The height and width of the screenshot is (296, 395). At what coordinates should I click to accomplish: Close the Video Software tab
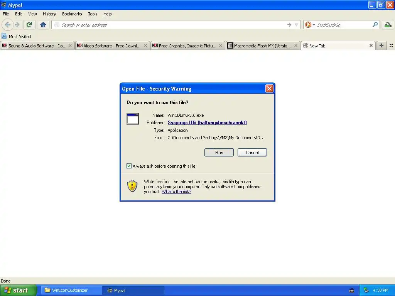click(x=145, y=45)
